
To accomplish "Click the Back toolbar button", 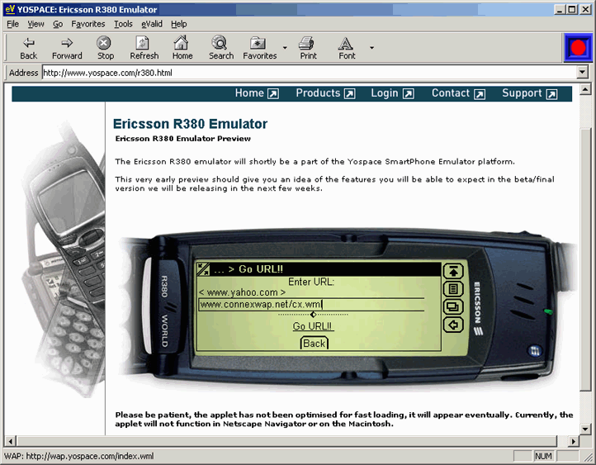I will pos(29,48).
